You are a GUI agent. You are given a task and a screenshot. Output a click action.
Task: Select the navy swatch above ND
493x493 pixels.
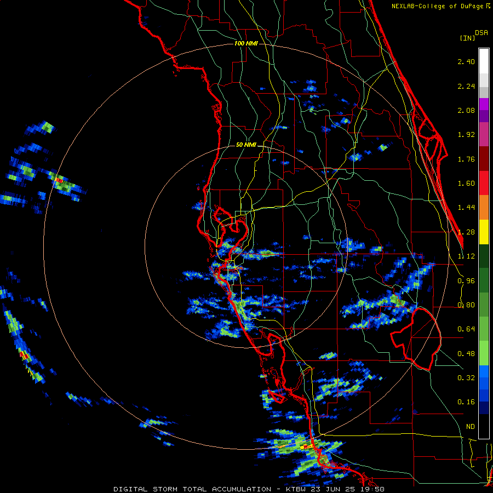[484, 408]
